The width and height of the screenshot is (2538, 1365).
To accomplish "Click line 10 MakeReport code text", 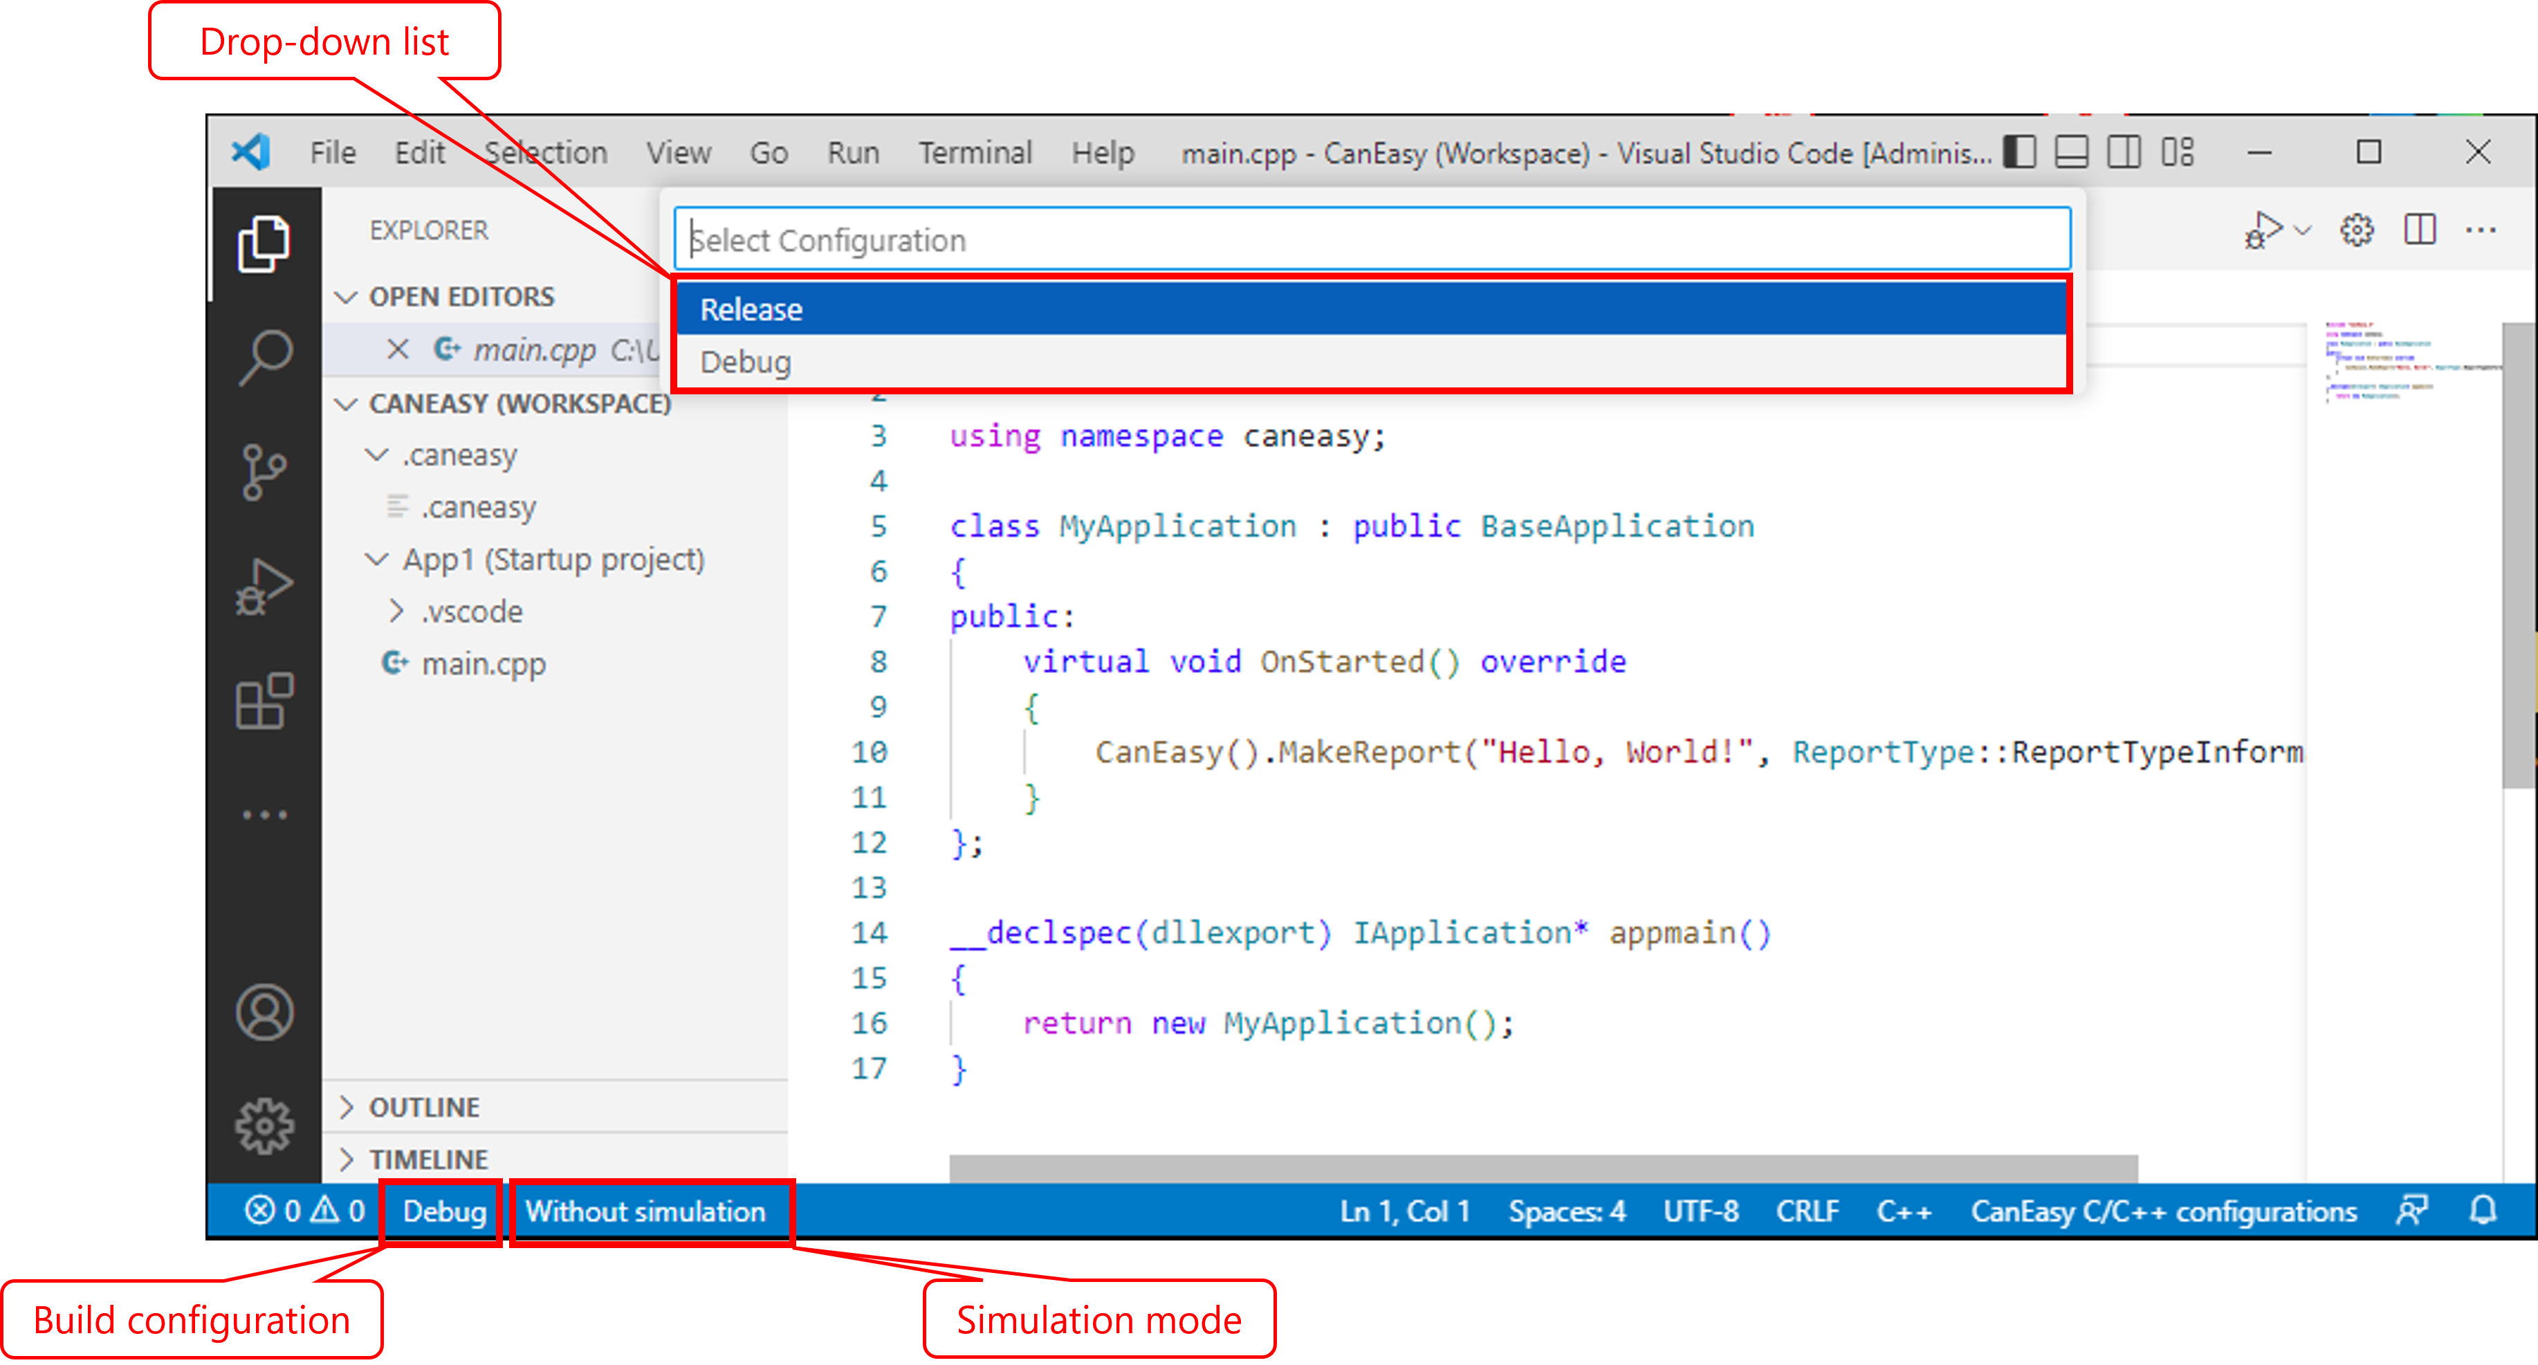I will point(1700,752).
